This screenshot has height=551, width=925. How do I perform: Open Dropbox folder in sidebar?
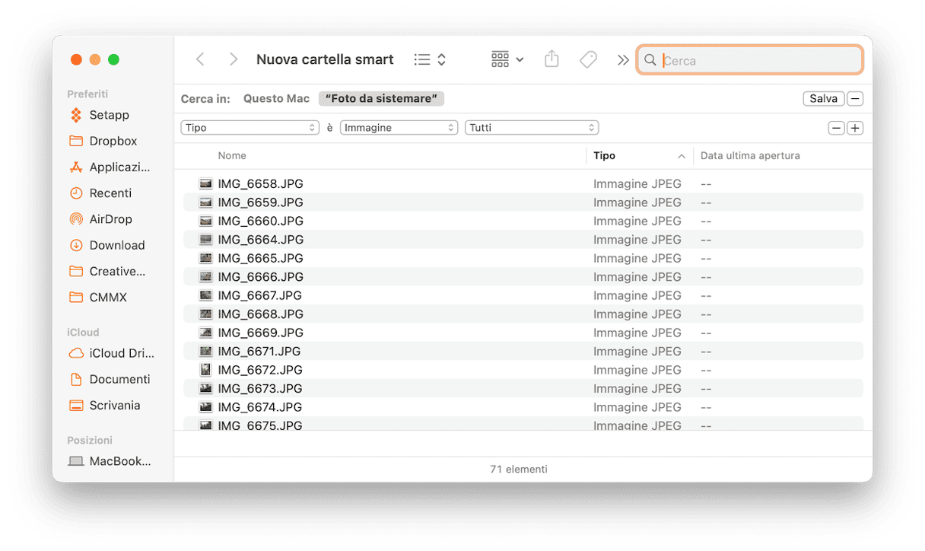pos(113,141)
